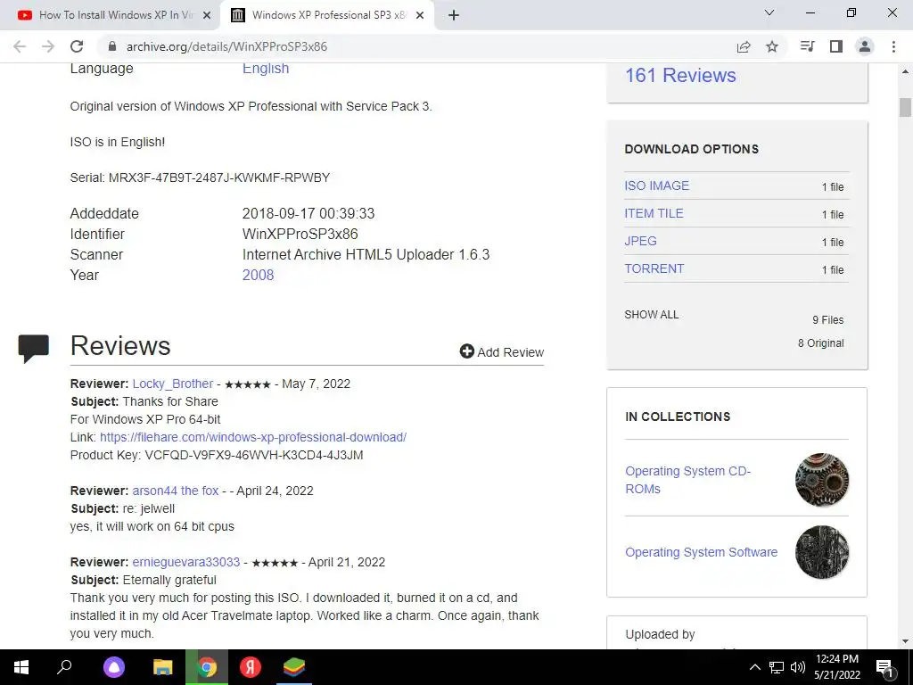Open a new browser tab
The height and width of the screenshot is (685, 913).
(454, 16)
